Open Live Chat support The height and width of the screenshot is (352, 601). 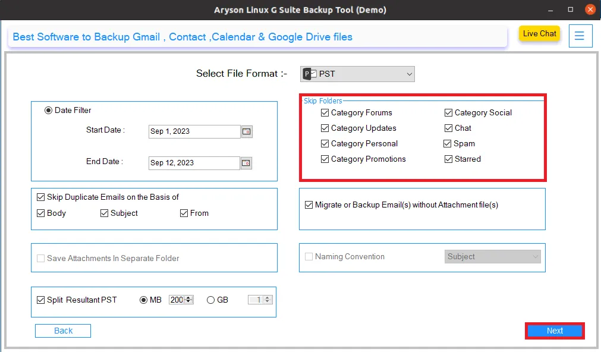[x=539, y=33]
